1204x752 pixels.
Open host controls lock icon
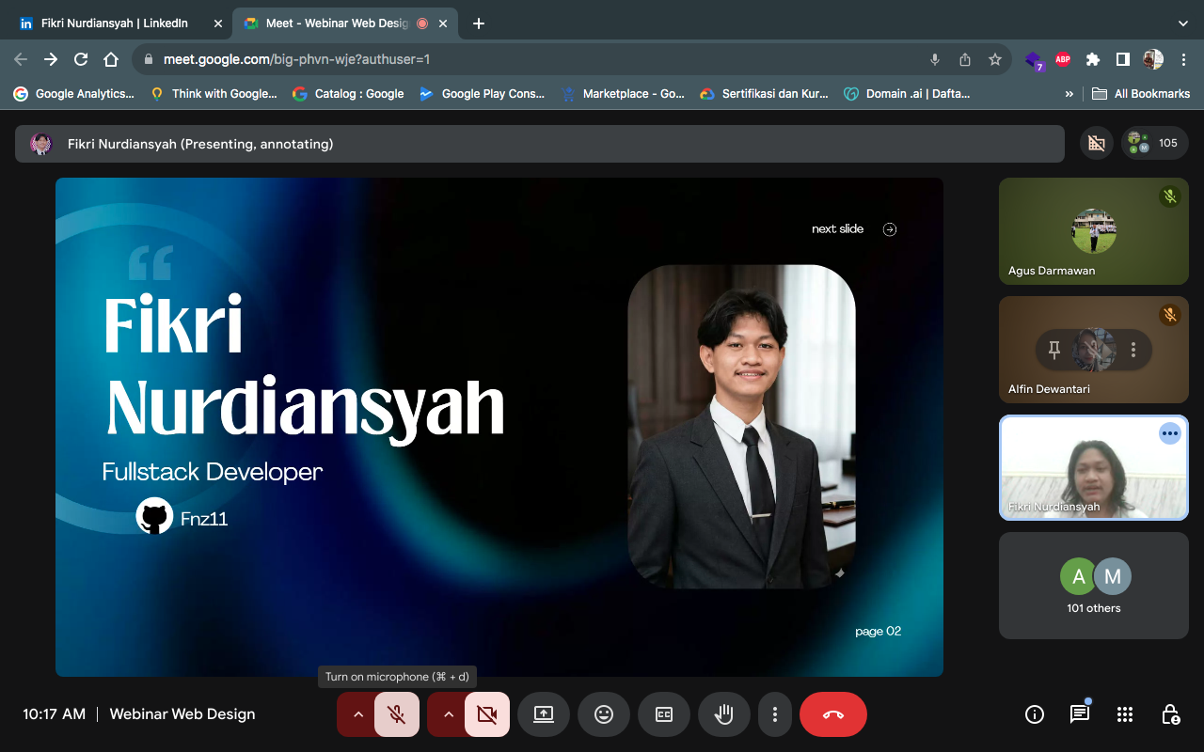point(1170,714)
